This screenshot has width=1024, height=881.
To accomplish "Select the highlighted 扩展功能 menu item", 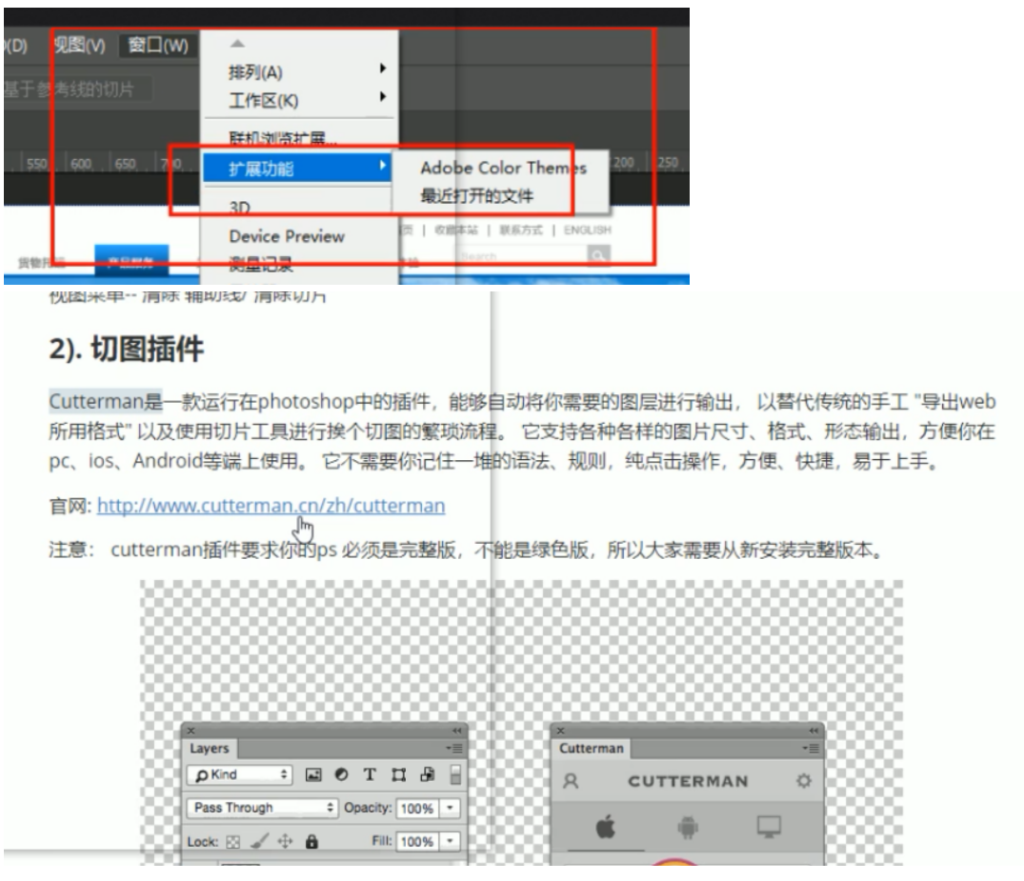I will pos(297,169).
